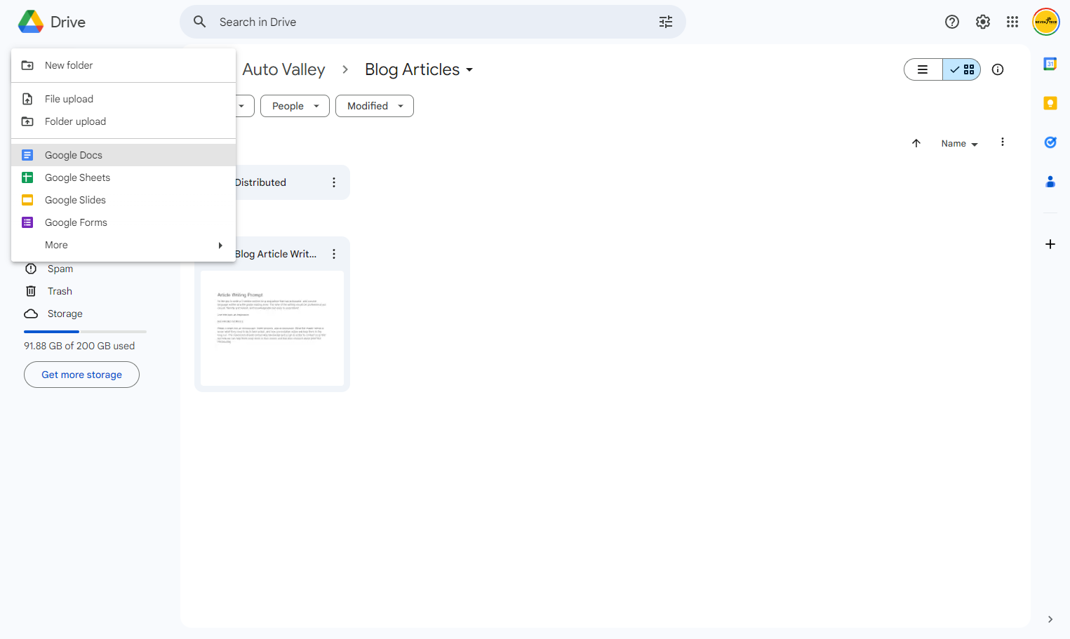Click the Drive product name text
This screenshot has height=639, width=1070.
pyautogui.click(x=68, y=22)
